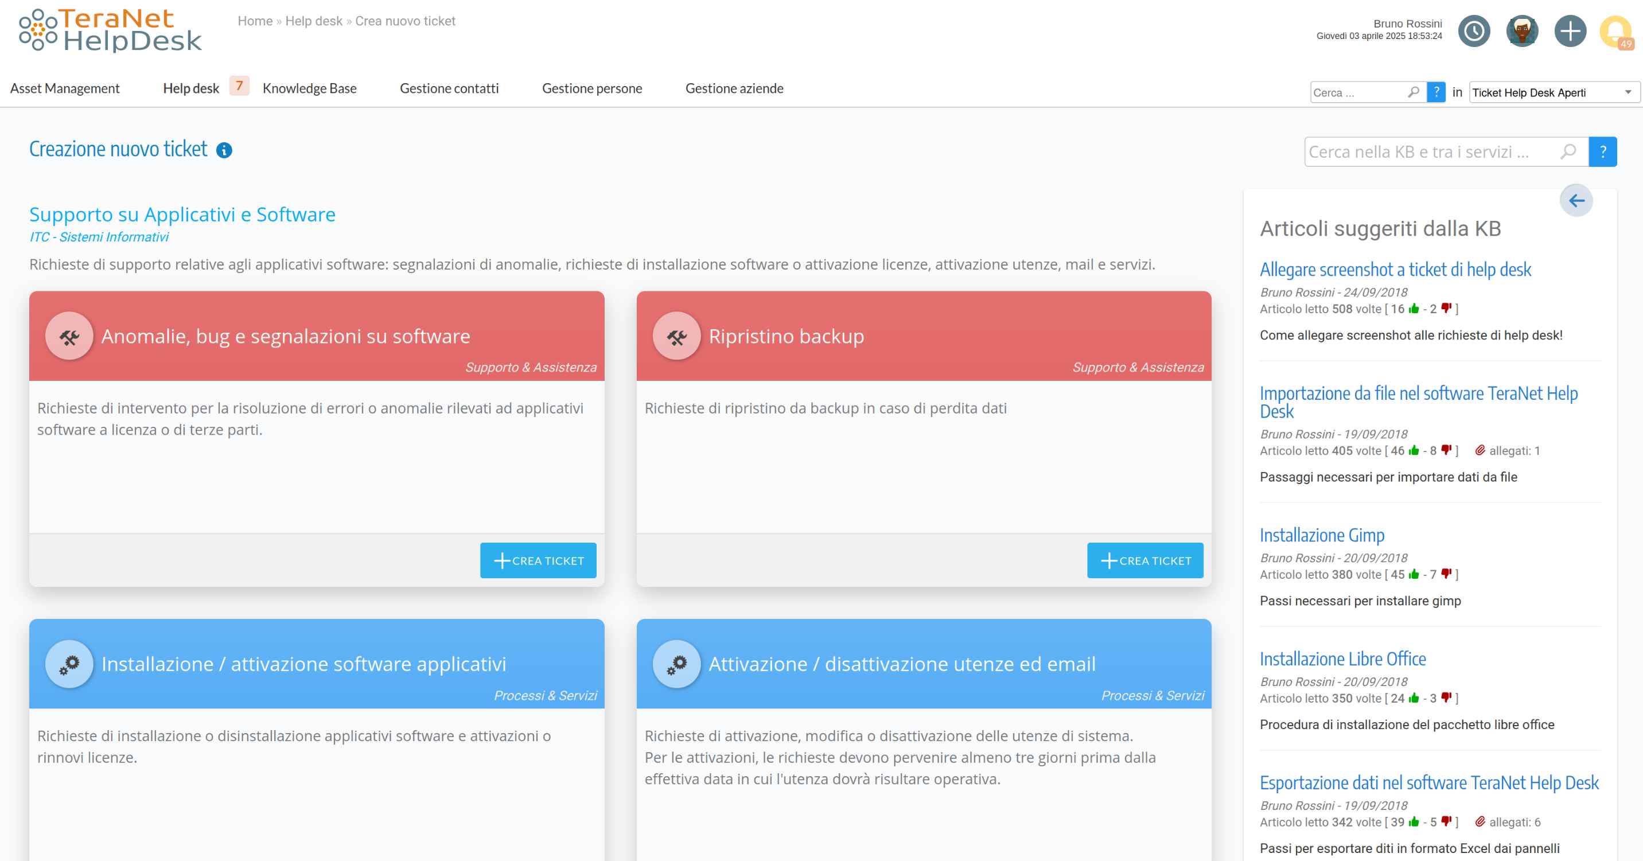1643x861 pixels.
Task: Click info icon next to Creazione nuovo ticket
Action: tap(224, 150)
